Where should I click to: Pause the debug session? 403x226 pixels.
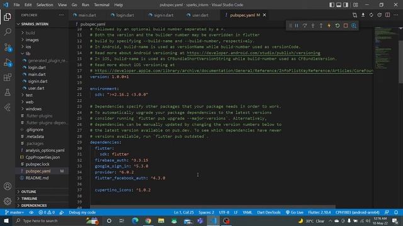(x=297, y=25)
